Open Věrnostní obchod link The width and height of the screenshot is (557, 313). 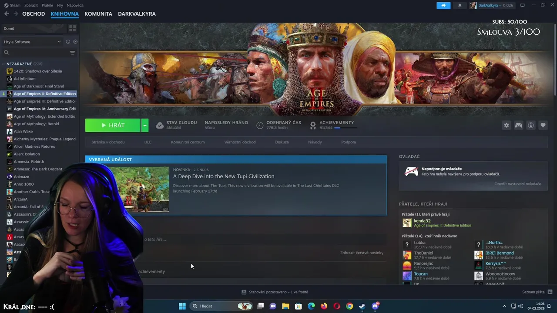240,142
